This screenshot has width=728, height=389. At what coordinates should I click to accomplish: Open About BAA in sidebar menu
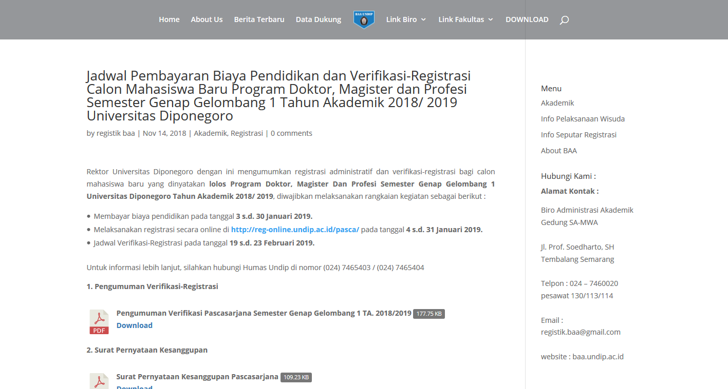558,151
